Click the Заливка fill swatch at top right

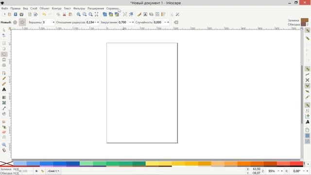305,20
